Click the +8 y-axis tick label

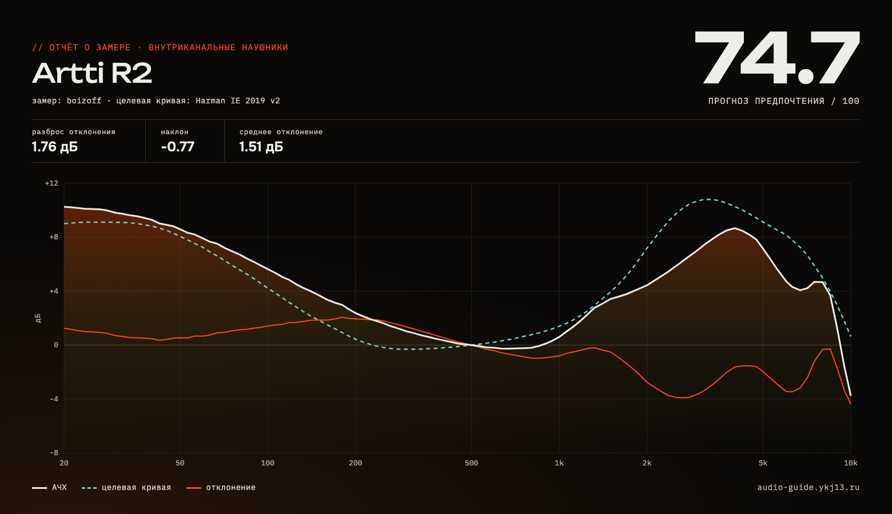tap(54, 237)
